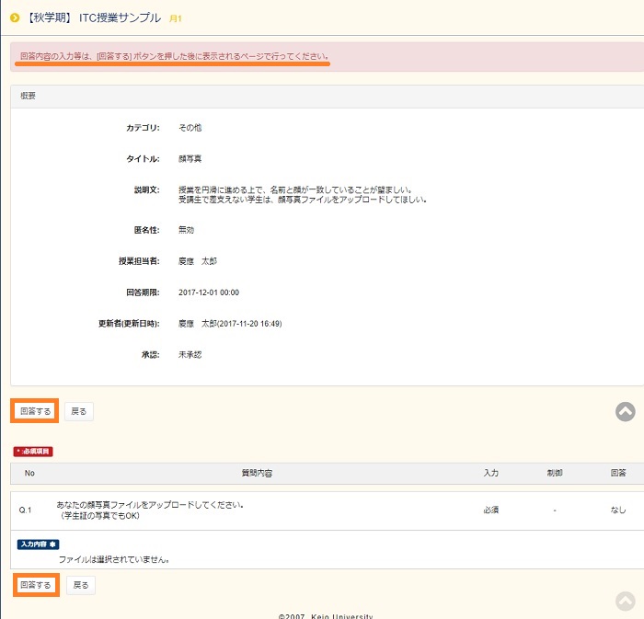This screenshot has width=644, height=619.
Task: Go back using the bottom 戻る button
Action: coord(81,585)
